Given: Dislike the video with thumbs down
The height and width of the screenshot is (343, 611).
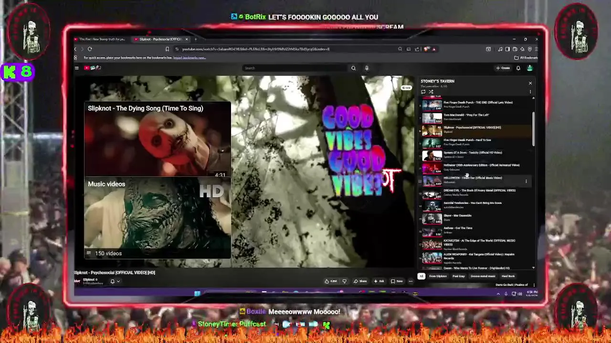Looking at the screenshot, I should click(x=344, y=281).
